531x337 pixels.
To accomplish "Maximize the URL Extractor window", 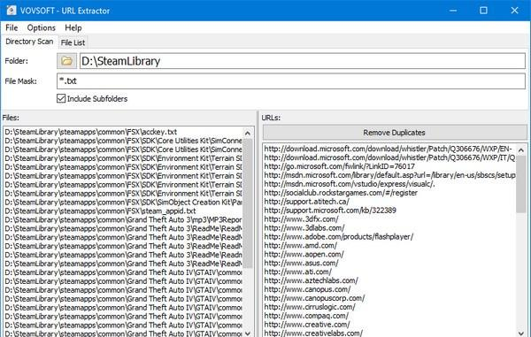I will pos(483,11).
